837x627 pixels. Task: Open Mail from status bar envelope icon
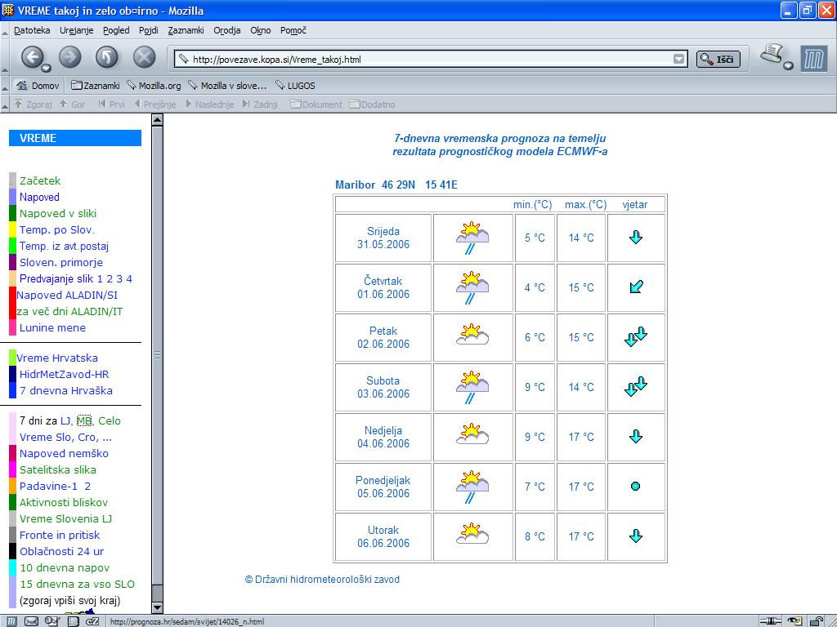[32, 621]
